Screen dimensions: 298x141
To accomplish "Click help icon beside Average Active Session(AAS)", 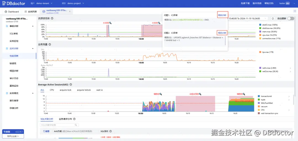I will point(71,85).
